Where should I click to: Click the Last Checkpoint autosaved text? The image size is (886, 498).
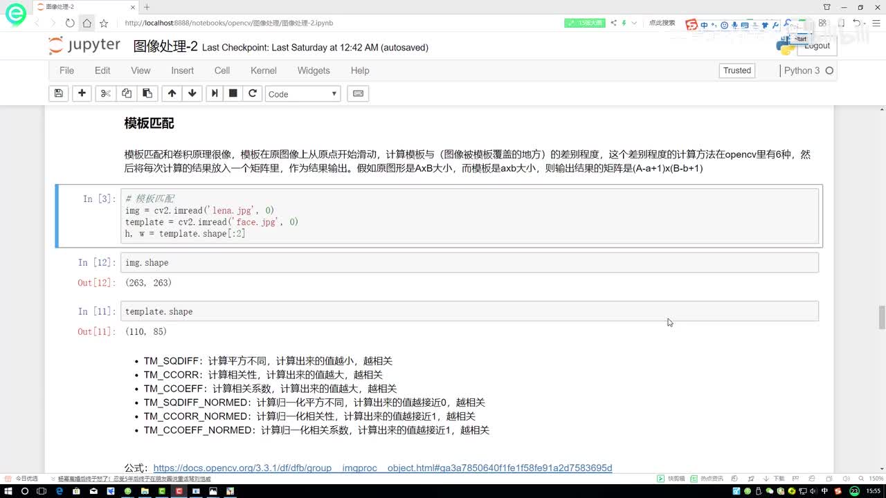point(315,48)
